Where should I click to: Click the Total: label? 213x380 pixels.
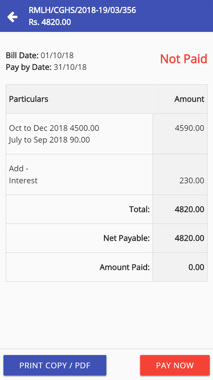(x=139, y=210)
